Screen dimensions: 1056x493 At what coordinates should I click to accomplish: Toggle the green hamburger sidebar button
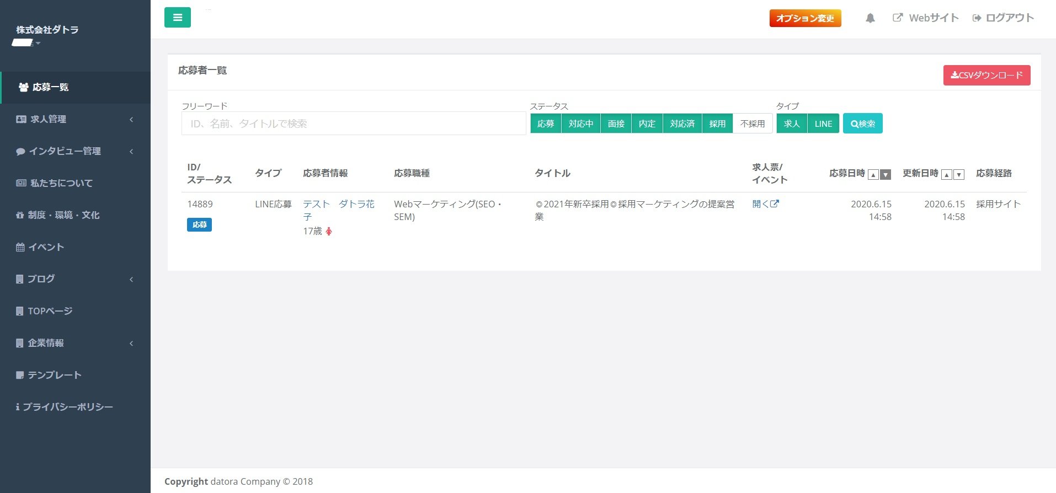[178, 17]
